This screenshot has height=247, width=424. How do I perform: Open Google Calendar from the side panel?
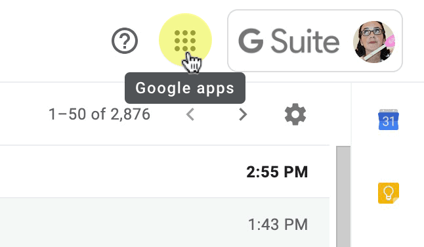(389, 120)
